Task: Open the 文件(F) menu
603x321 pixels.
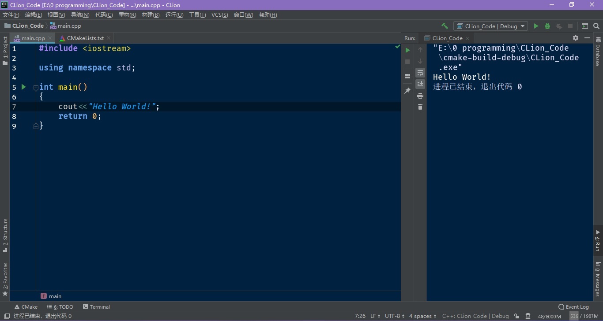Action: click(11, 15)
